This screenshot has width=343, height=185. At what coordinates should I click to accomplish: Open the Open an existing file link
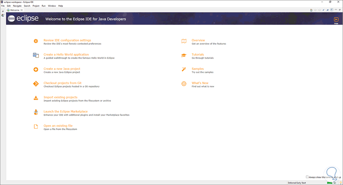58,126
